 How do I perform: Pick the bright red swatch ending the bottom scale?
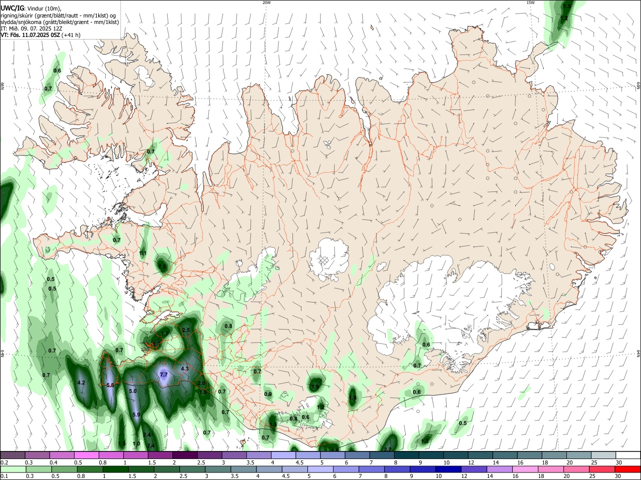pos(627,469)
